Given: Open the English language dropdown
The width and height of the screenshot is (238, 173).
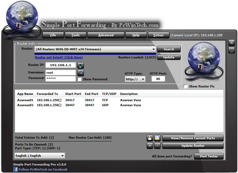Looking at the screenshot, I should [x=40, y=155].
